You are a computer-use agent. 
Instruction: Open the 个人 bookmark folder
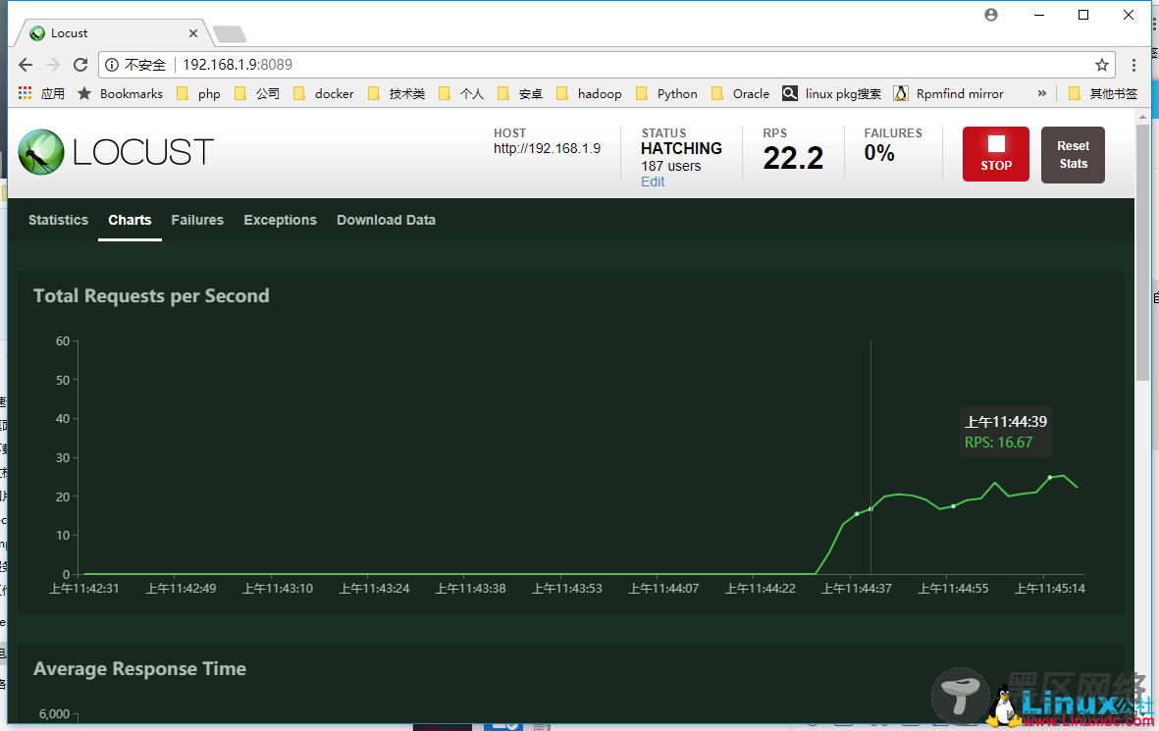(x=461, y=93)
